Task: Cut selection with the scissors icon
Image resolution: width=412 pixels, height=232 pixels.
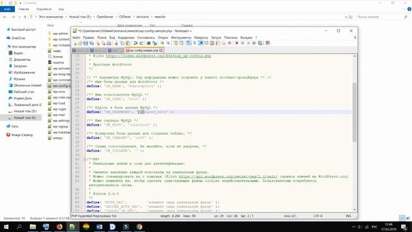Action: pyautogui.click(x=116, y=43)
